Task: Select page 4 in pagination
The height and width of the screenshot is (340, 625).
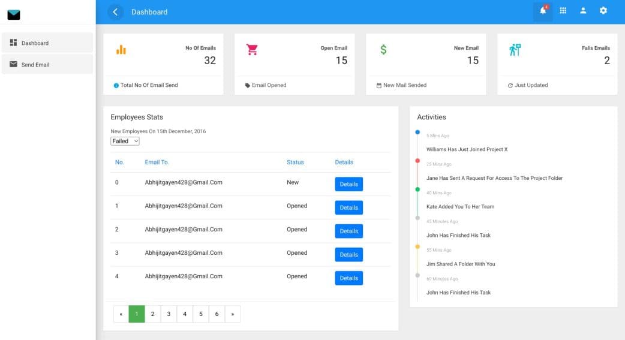Action: (185, 314)
